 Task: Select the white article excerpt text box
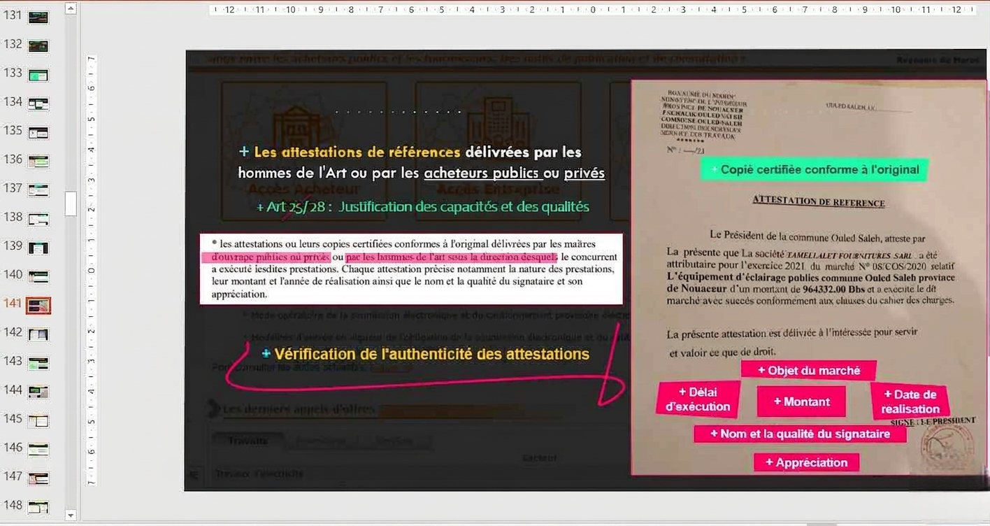click(411, 269)
